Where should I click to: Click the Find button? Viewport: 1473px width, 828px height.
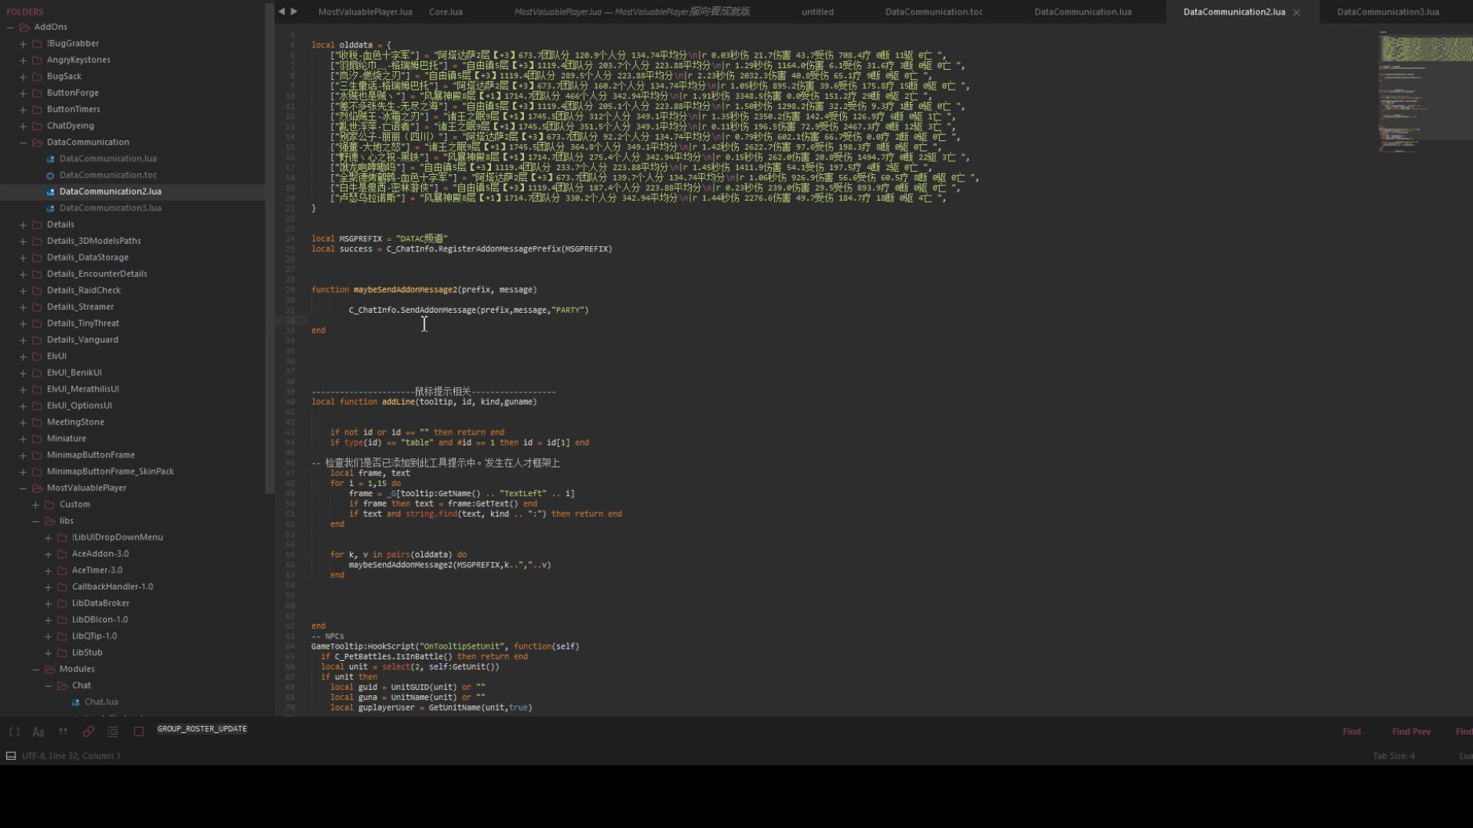(x=1352, y=731)
